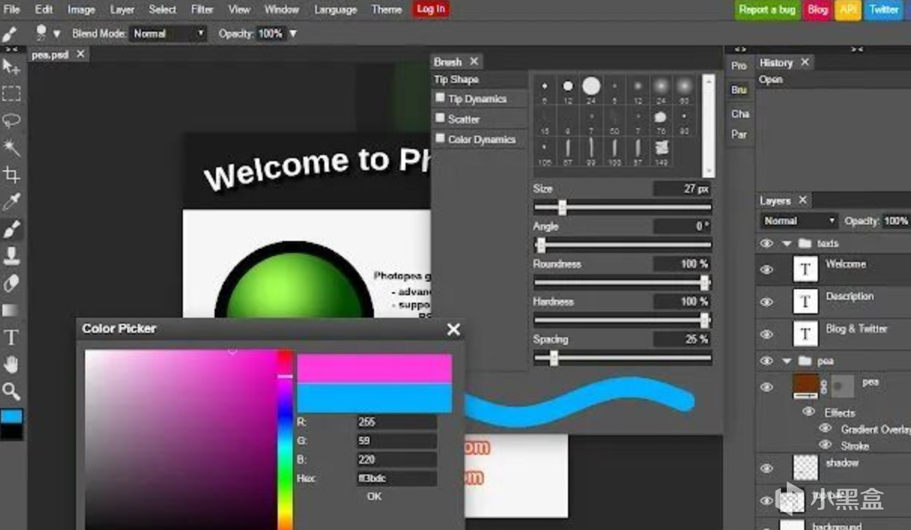Select the Gradient tool
Viewport: 911px width, 530px height.
[11, 310]
